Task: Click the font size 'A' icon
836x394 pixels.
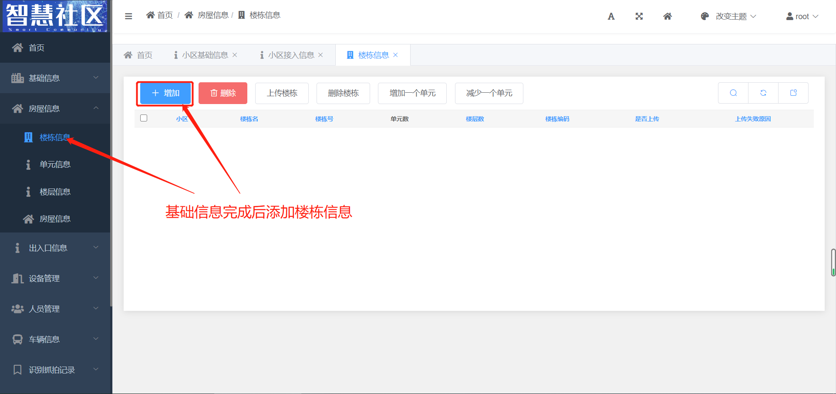Action: coord(611,17)
